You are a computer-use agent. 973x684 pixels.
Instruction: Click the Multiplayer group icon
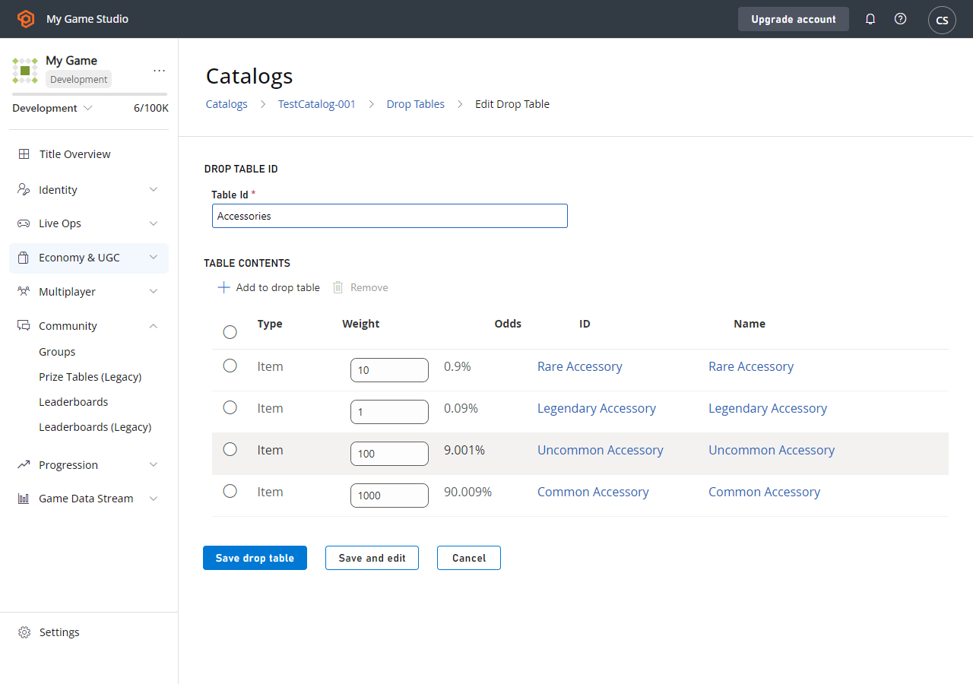[x=24, y=292]
